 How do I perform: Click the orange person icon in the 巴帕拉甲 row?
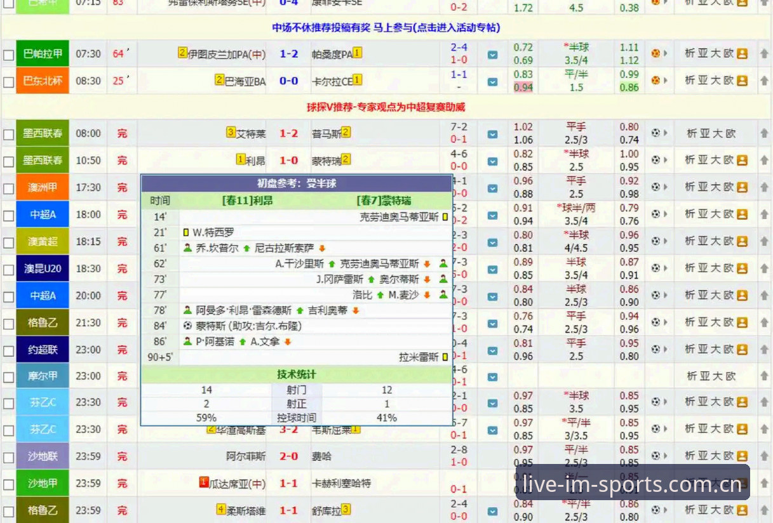(742, 54)
